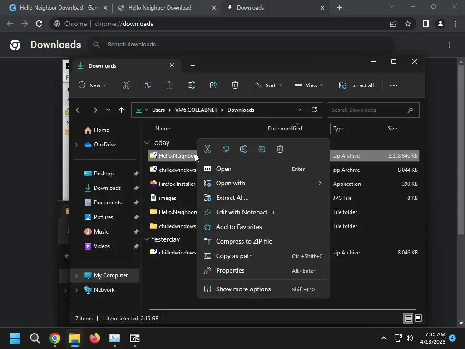465x349 pixels.
Task: Click Rename icon in Explorer toolbar
Action: point(192,85)
